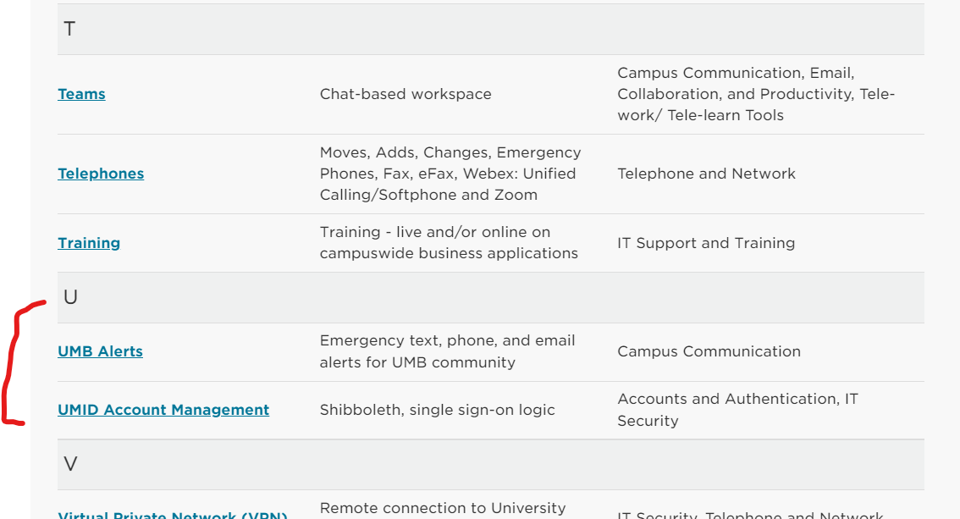Viewport: 960px width, 519px height.
Task: Click the "Chat-based workspace" description text
Action: (x=406, y=94)
